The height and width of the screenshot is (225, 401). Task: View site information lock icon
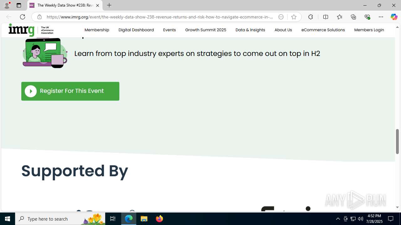point(39,17)
